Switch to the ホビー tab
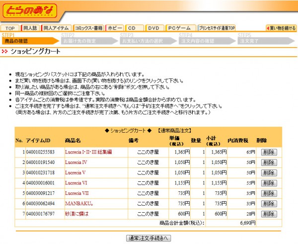This screenshot has height=244, width=298. (115, 28)
